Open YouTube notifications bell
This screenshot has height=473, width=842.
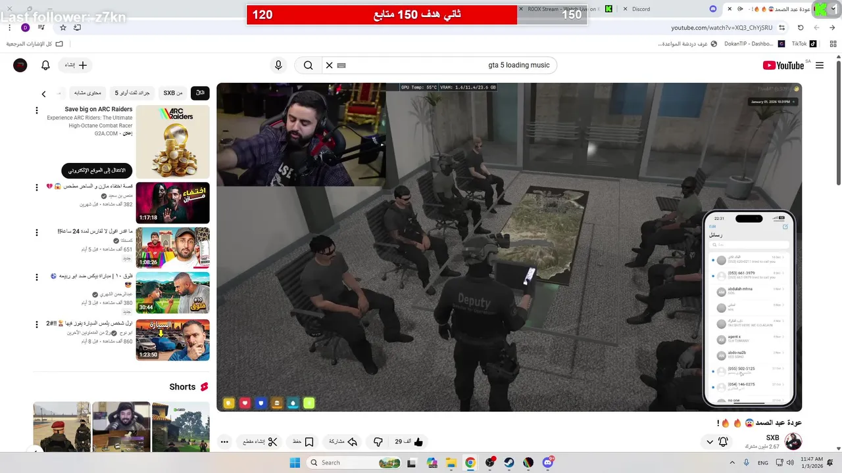(45, 65)
